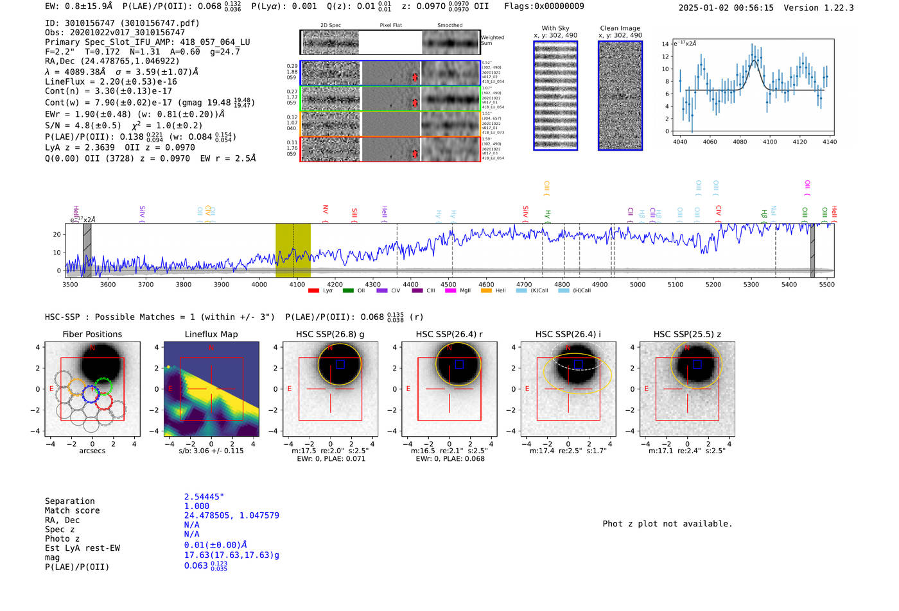The width and height of the screenshot is (899, 611).
Task: Click the Phot z plot not available text
Action: tap(668, 524)
